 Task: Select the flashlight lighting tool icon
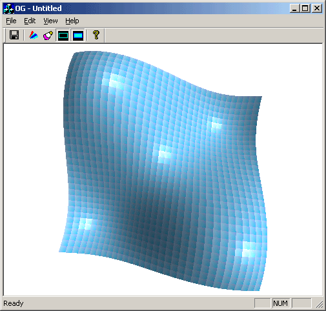48,35
